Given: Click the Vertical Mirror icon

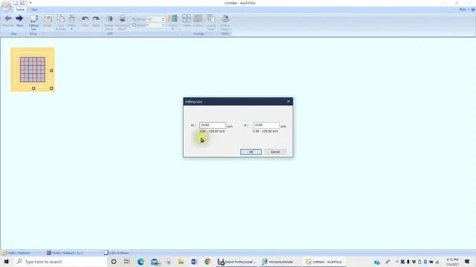Looking at the screenshot, I should 109,22.
